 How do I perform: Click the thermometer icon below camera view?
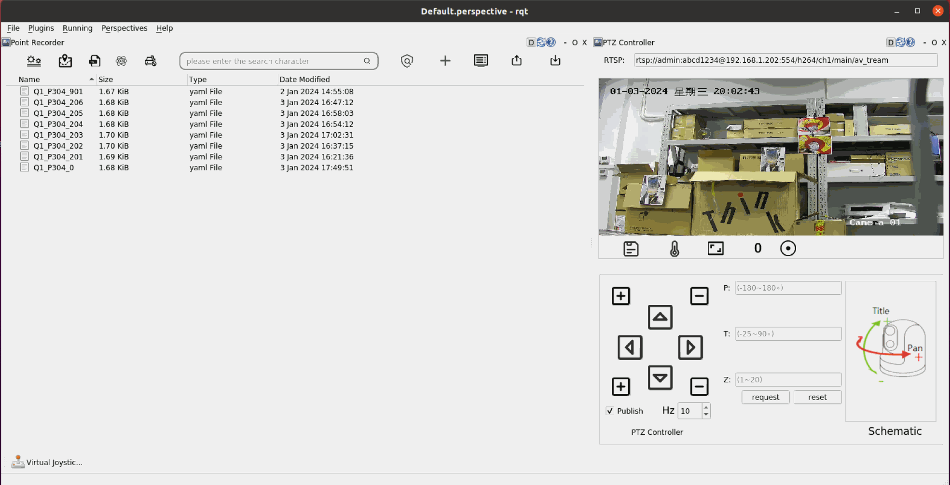(x=674, y=249)
